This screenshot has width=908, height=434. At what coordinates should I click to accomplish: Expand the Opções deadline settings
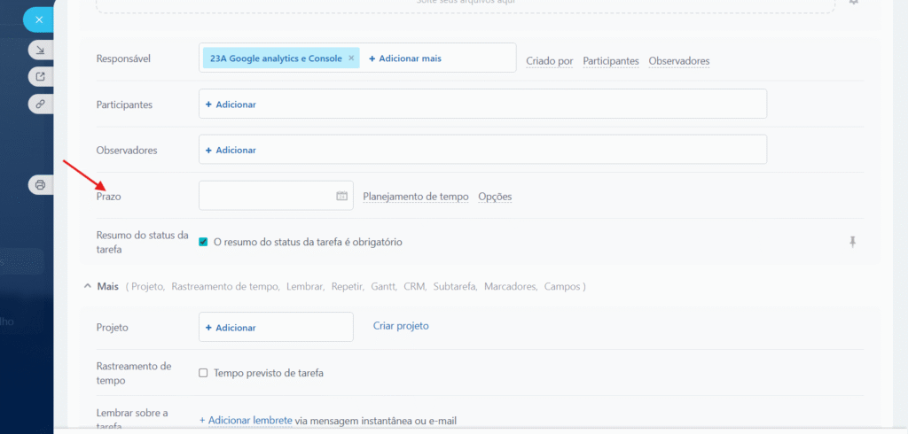pyautogui.click(x=495, y=197)
